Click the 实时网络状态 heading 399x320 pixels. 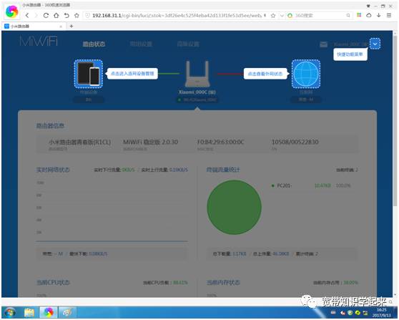pos(53,170)
